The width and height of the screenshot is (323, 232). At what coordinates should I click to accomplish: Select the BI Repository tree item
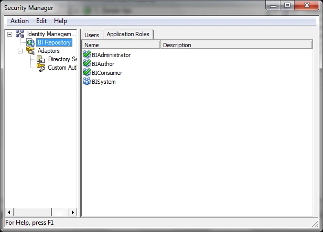pos(53,42)
